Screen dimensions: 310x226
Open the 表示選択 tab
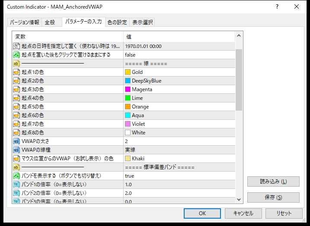[x=142, y=22]
